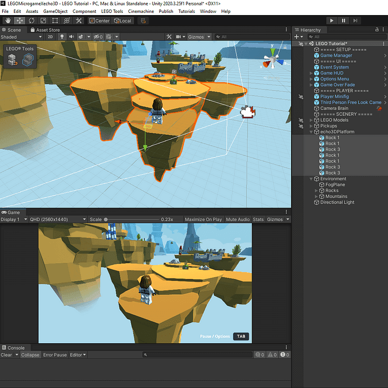Click the lock icon on the Hierarchy panel
The image size is (388, 388).
[x=378, y=30]
